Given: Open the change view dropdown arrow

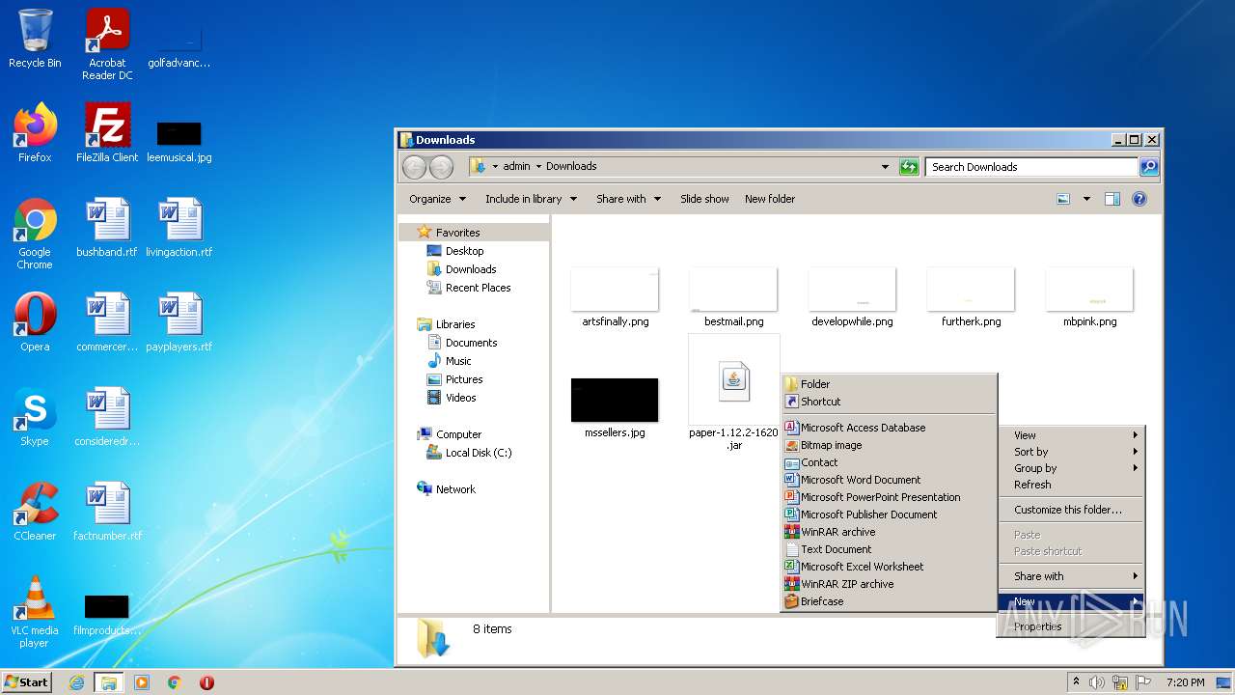Looking at the screenshot, I should (x=1086, y=199).
